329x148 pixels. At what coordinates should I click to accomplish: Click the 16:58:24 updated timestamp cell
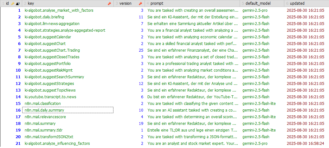[305, 144]
